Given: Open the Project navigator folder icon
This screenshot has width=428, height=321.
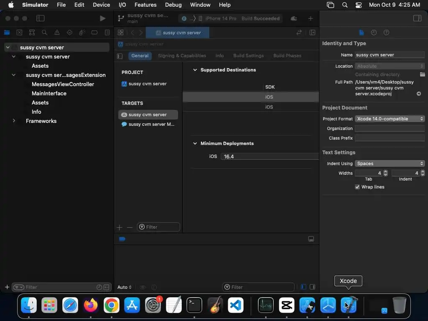Looking at the screenshot, I should click(7, 33).
